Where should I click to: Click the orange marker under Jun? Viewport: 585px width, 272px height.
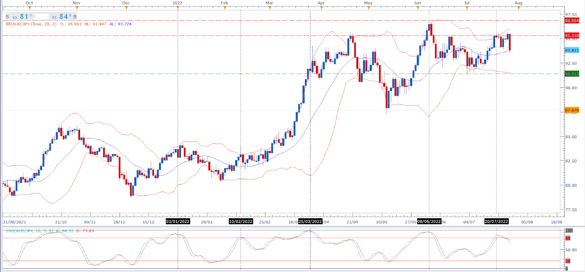point(418,8)
